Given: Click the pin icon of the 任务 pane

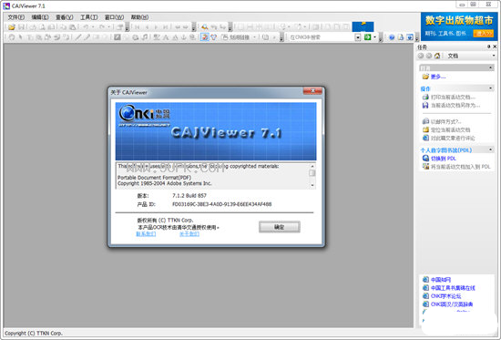Looking at the screenshot, I should coord(488,46).
